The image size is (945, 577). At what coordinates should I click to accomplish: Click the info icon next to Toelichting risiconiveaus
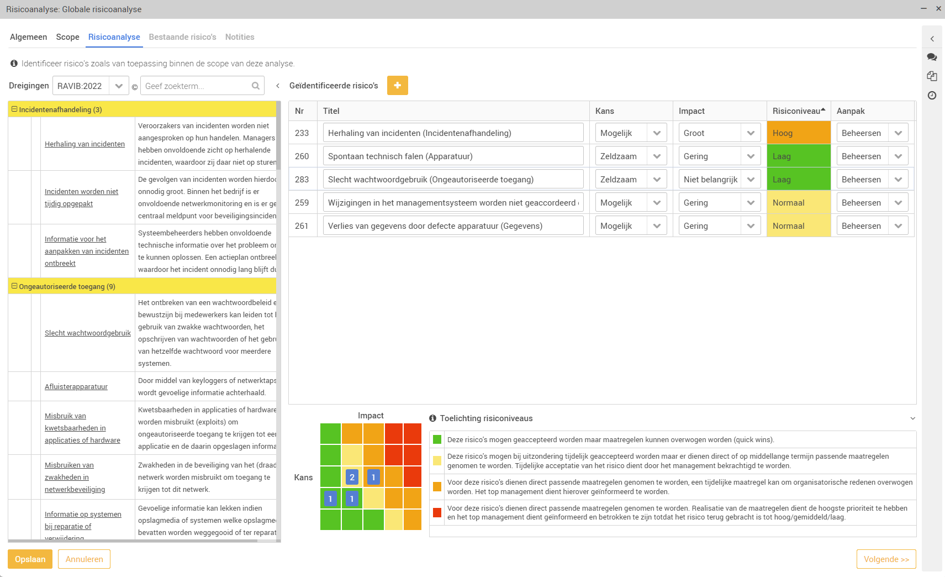point(432,418)
